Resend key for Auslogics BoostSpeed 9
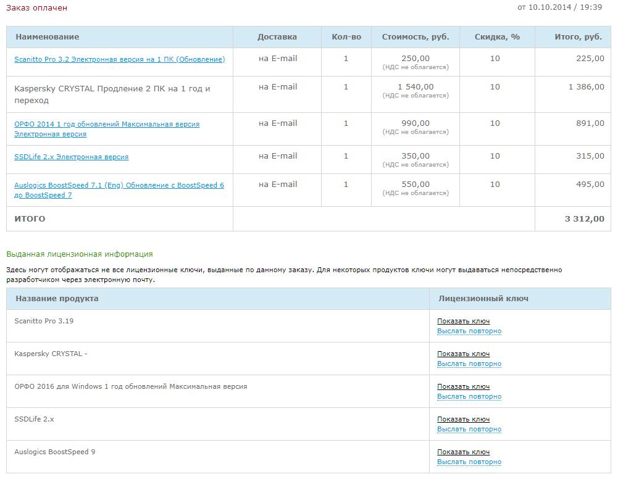This screenshot has width=631, height=482. [x=469, y=462]
